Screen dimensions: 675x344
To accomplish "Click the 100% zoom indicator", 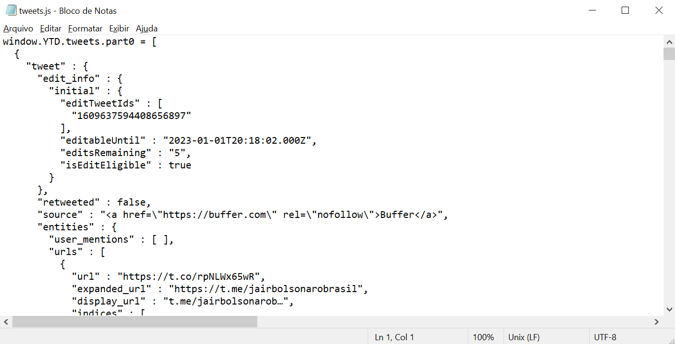I will pos(484,337).
